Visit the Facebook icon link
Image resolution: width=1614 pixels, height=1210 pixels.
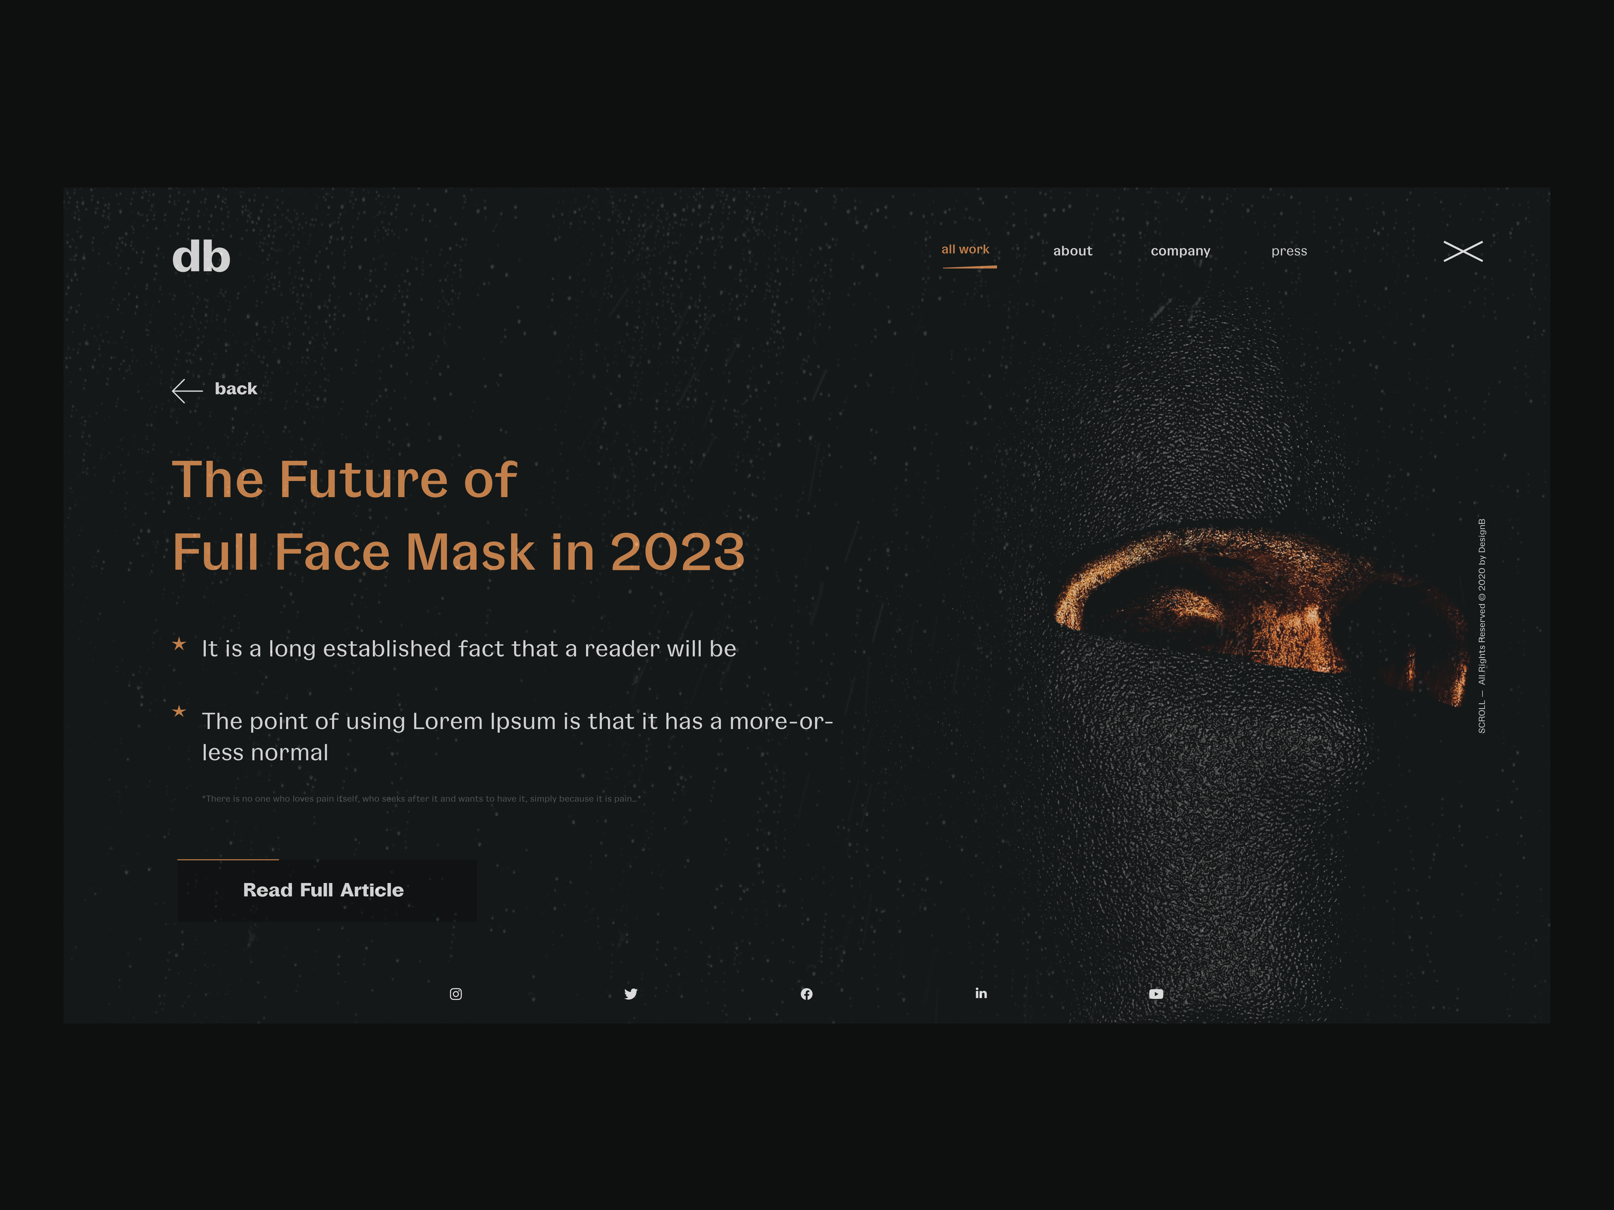pyautogui.click(x=806, y=994)
